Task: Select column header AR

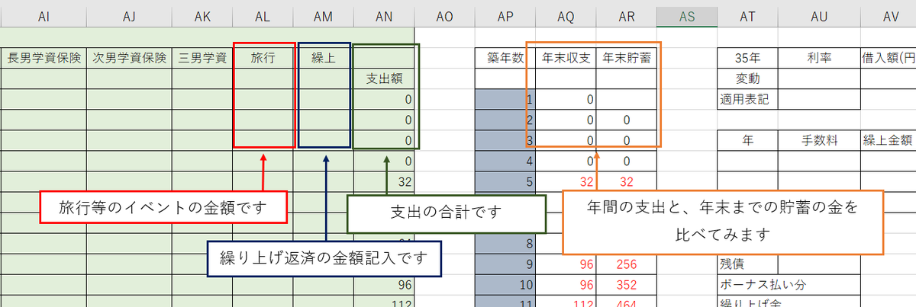Action: [x=627, y=16]
